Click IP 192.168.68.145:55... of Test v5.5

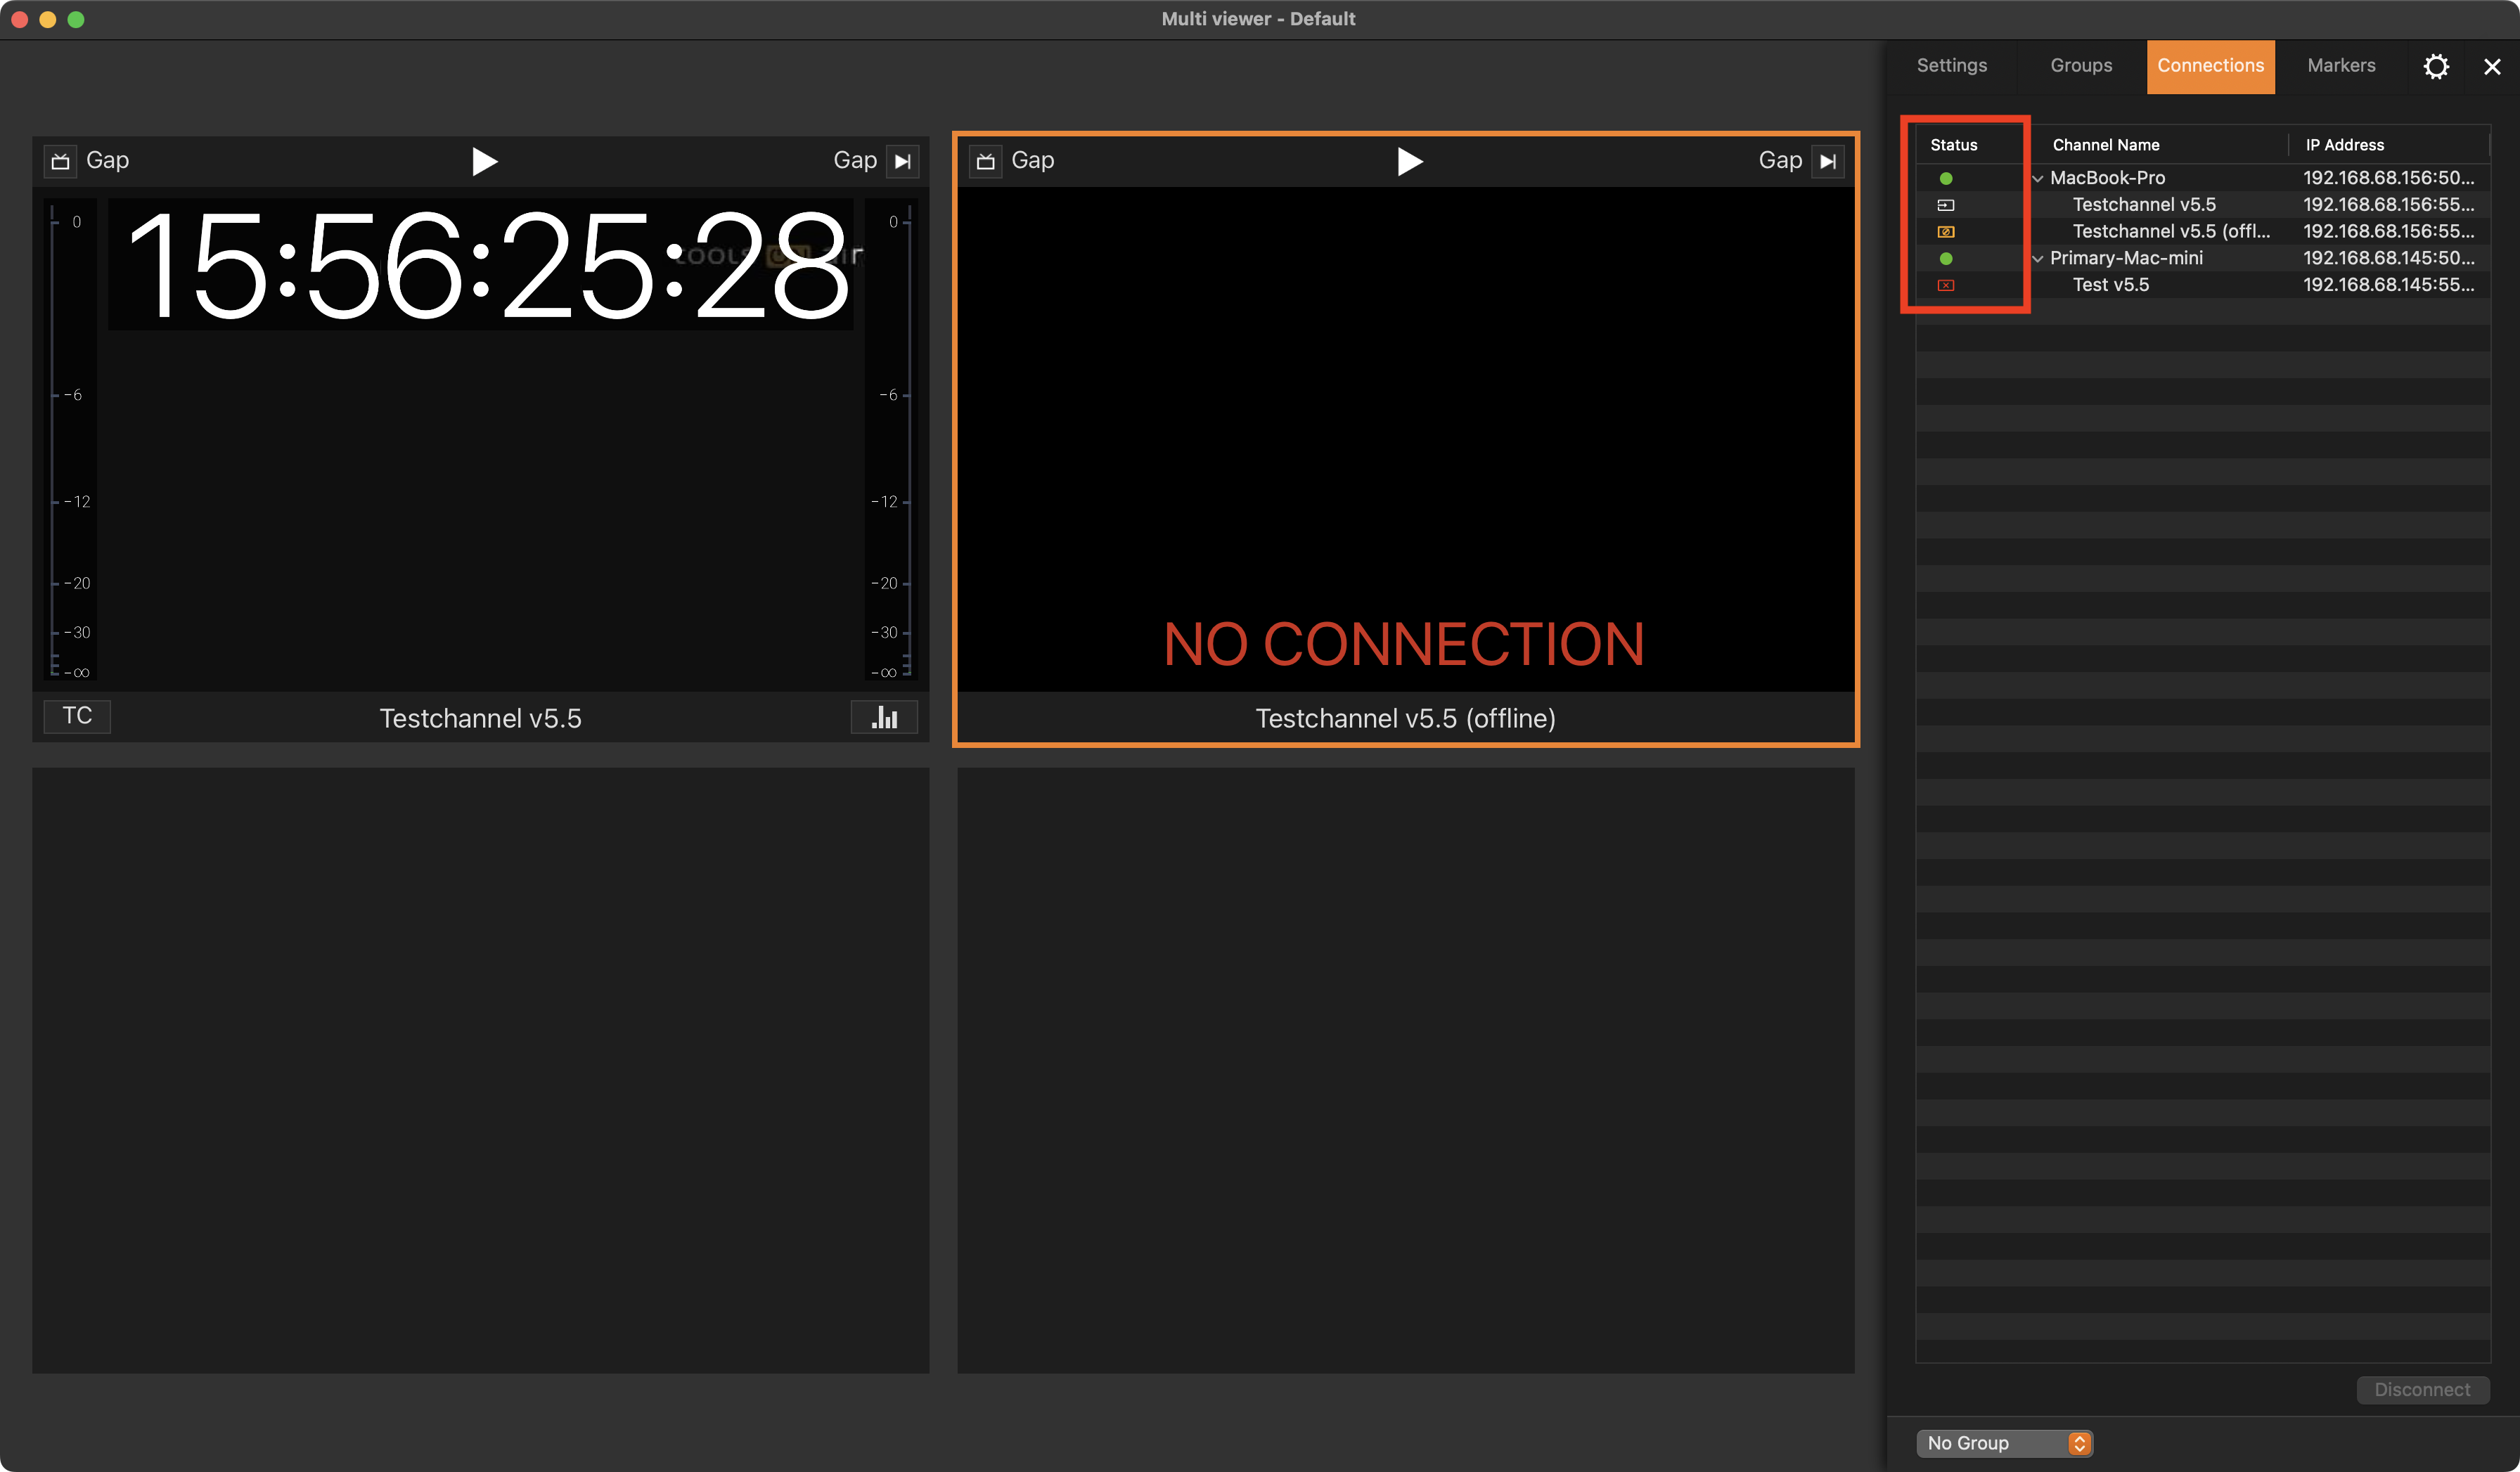(x=2388, y=286)
